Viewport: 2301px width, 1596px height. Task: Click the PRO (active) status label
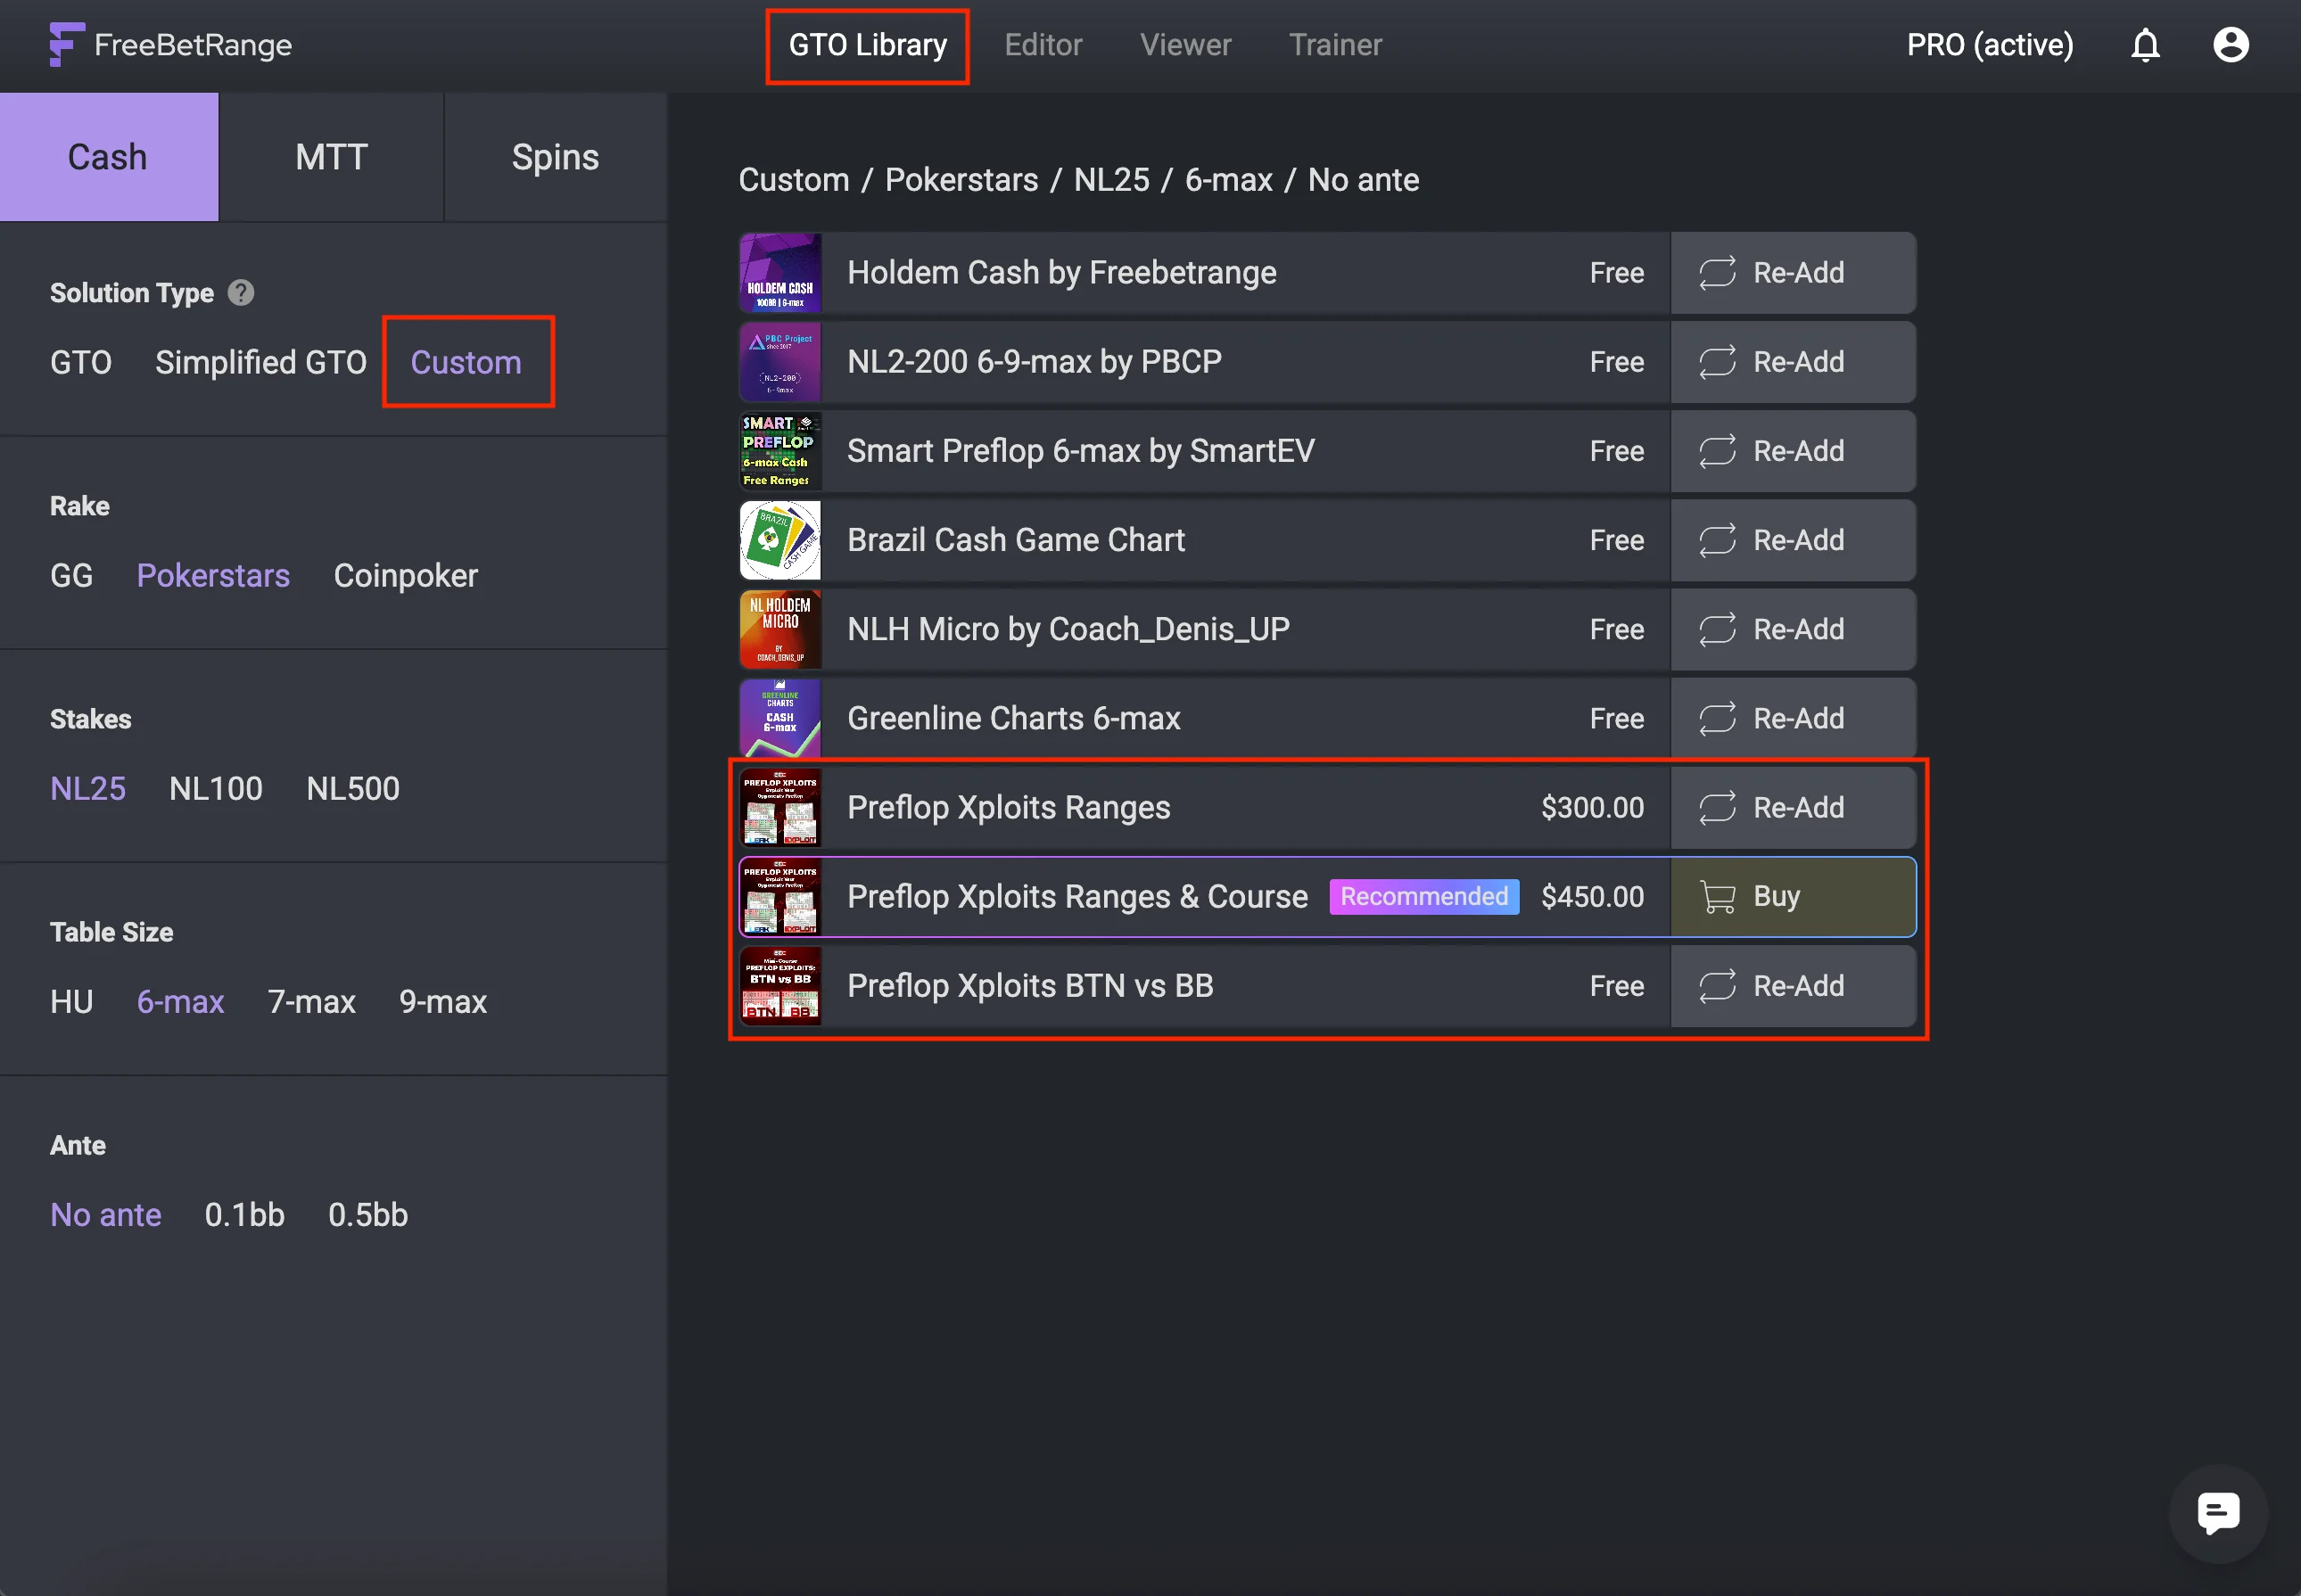click(1990, 45)
